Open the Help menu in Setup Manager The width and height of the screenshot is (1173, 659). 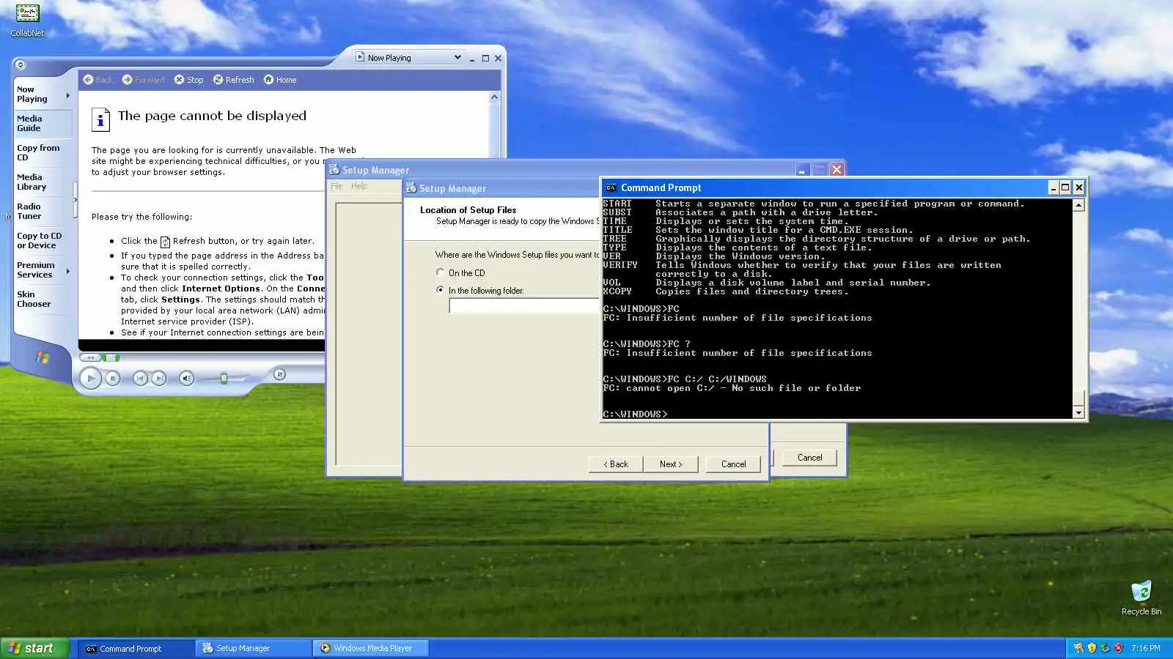pos(358,186)
